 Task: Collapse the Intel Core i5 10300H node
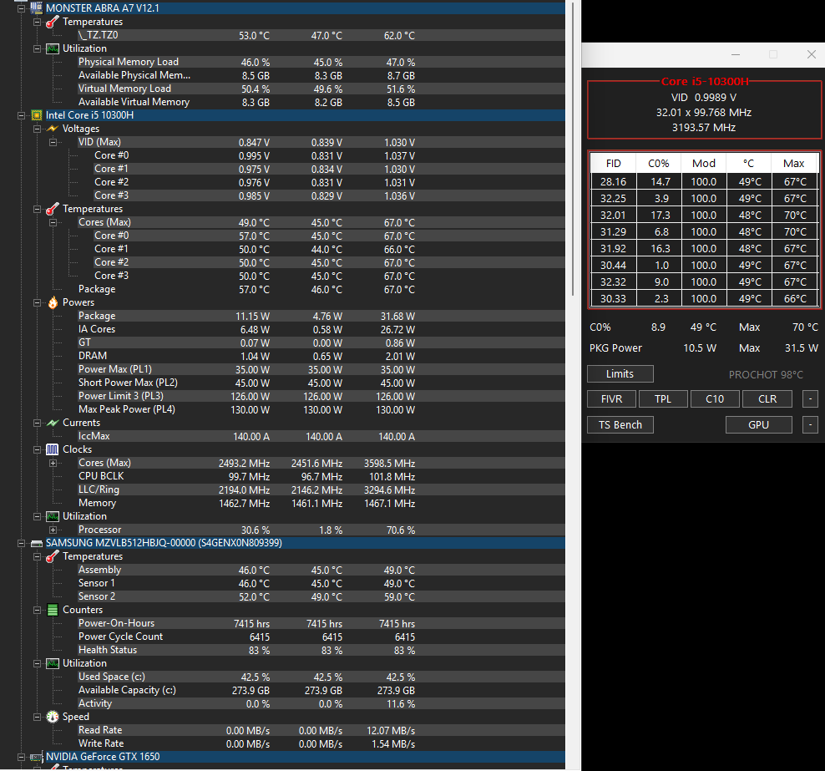coord(21,115)
